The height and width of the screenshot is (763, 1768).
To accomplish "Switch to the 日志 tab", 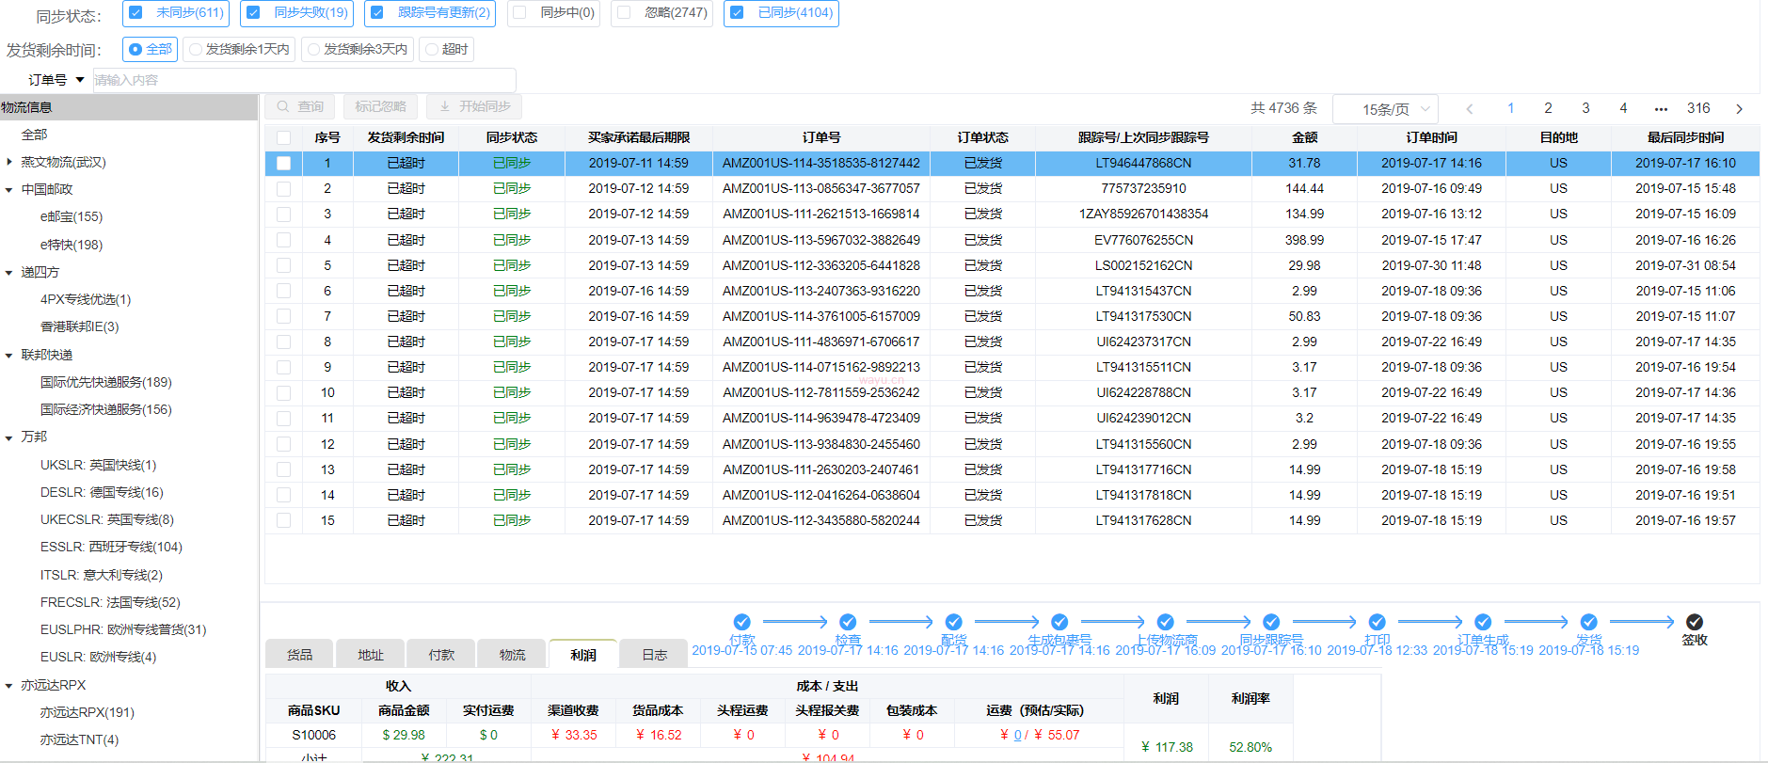I will pyautogui.click(x=654, y=654).
